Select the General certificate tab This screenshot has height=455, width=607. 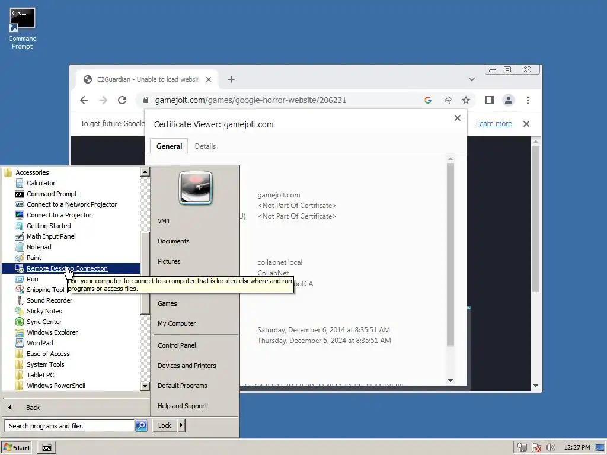[x=169, y=146]
